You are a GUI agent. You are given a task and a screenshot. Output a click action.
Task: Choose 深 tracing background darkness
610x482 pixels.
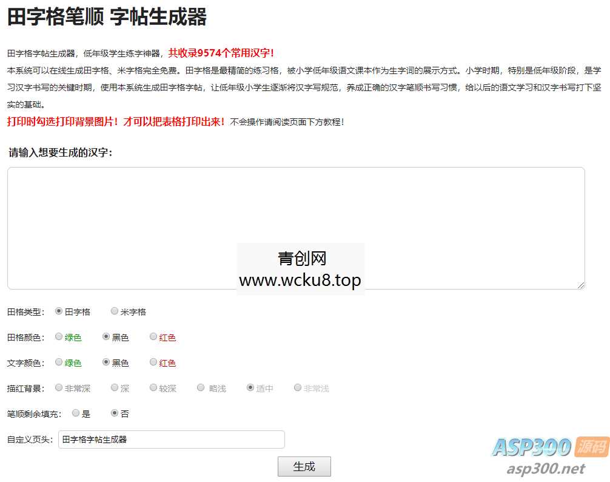pos(114,388)
